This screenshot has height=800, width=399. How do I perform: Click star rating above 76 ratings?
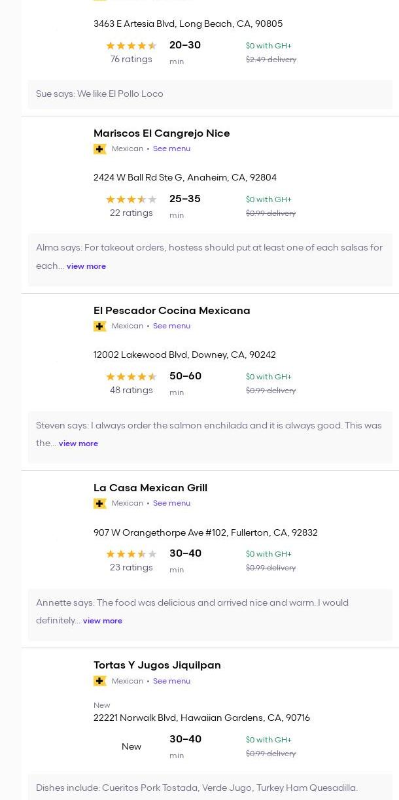131,46
